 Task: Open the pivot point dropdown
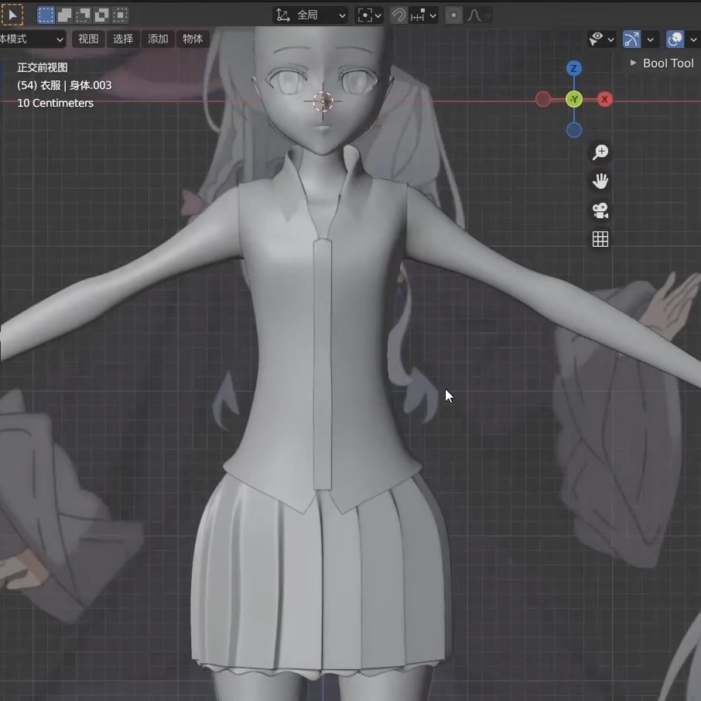[369, 15]
